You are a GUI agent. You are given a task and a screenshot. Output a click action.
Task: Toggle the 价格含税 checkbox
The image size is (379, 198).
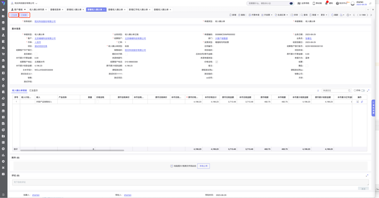[216, 62]
